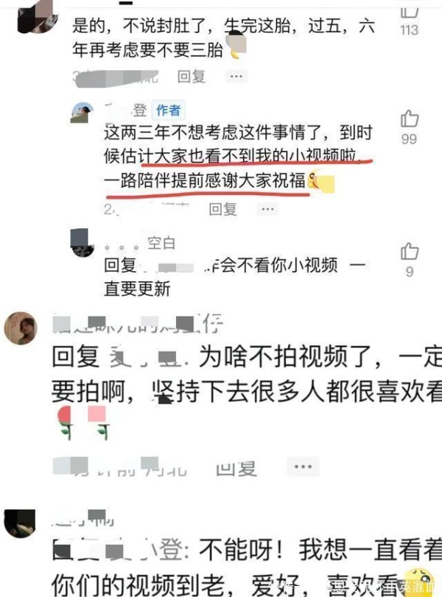
Task: Open more options under the rose comment
Action: tap(303, 467)
